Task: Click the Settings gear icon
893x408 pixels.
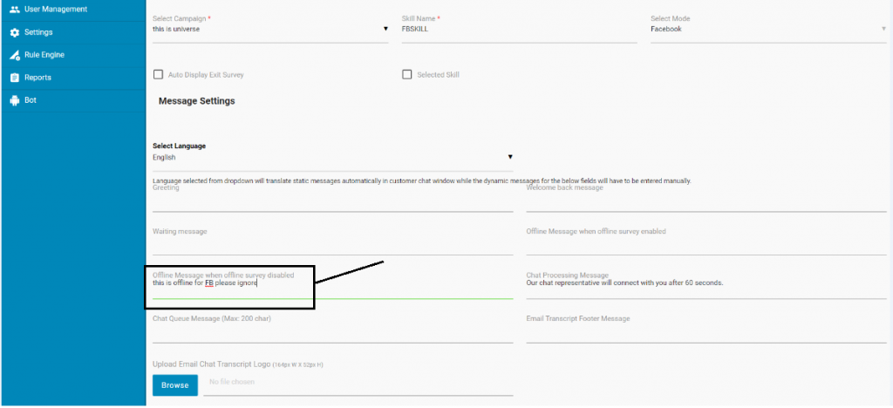Action: [14, 32]
